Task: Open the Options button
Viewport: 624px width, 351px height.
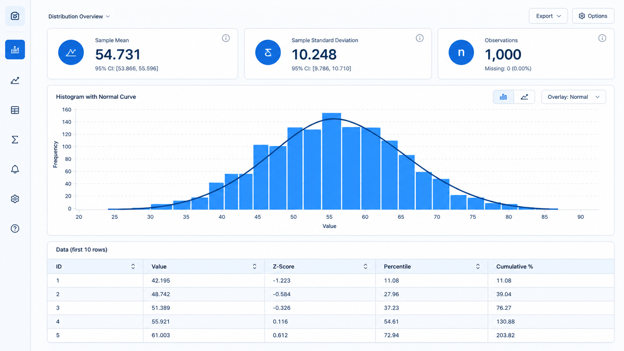Action: tap(593, 16)
